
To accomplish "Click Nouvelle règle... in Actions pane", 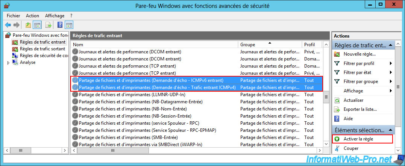I will pos(359,54).
